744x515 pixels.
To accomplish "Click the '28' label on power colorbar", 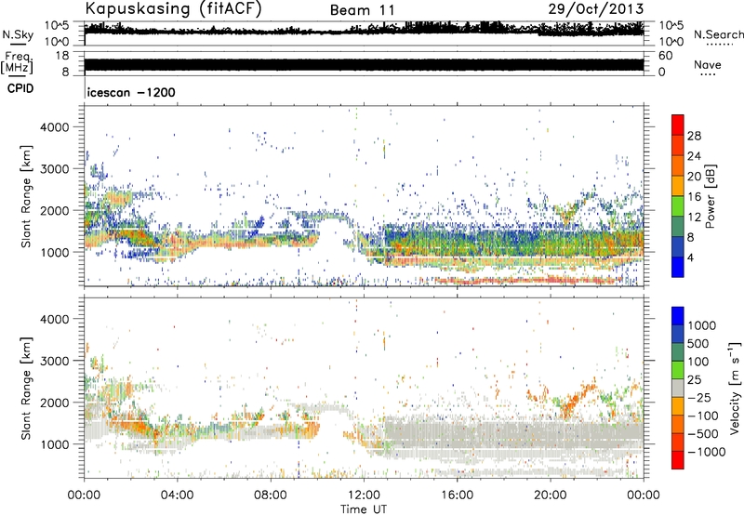I will [x=694, y=136].
